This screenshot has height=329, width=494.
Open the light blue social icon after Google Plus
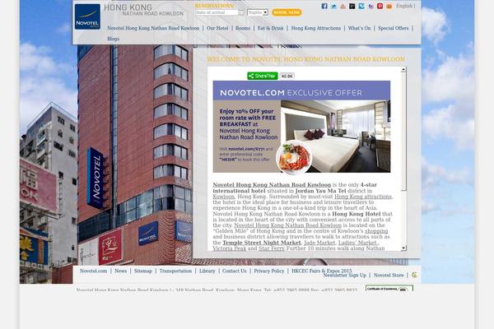click(x=361, y=6)
